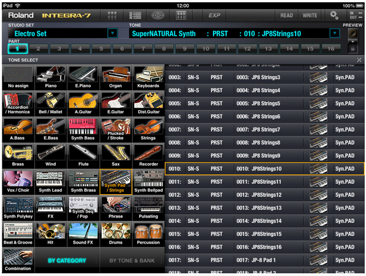Open the mixer faders view icon
This screenshot has height=276, width=366.
pyautogui.click(x=112, y=15)
